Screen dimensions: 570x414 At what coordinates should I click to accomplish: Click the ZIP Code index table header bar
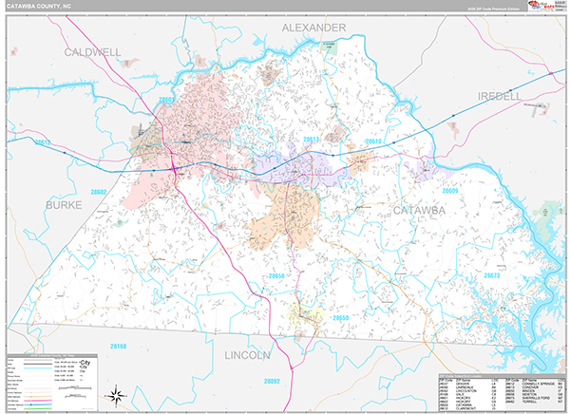tap(502, 376)
